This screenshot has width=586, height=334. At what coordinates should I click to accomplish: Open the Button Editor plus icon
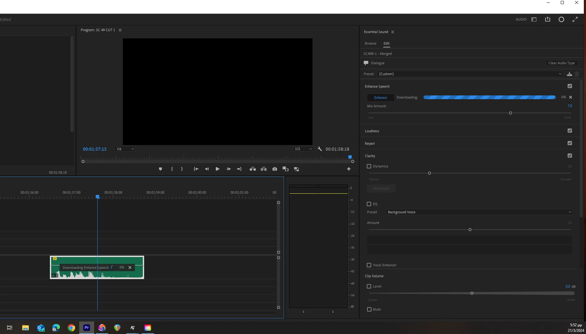(x=349, y=169)
